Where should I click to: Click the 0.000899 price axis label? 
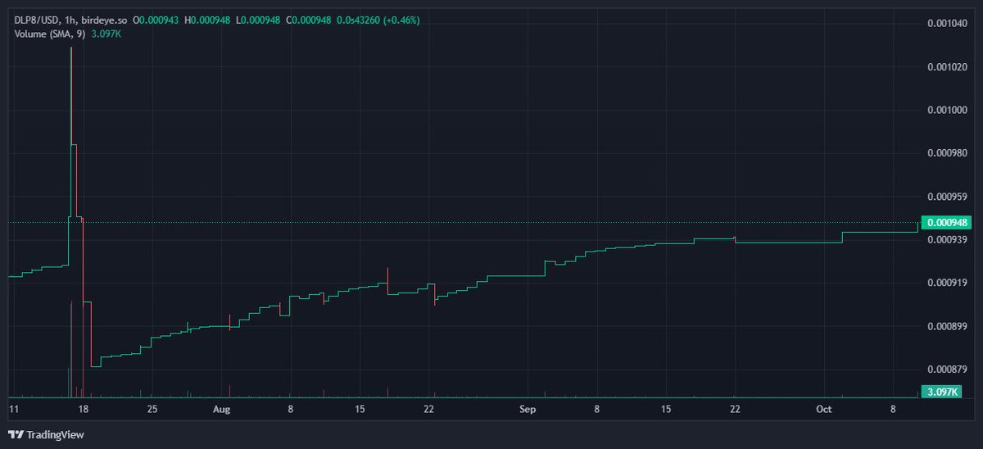[x=947, y=326]
